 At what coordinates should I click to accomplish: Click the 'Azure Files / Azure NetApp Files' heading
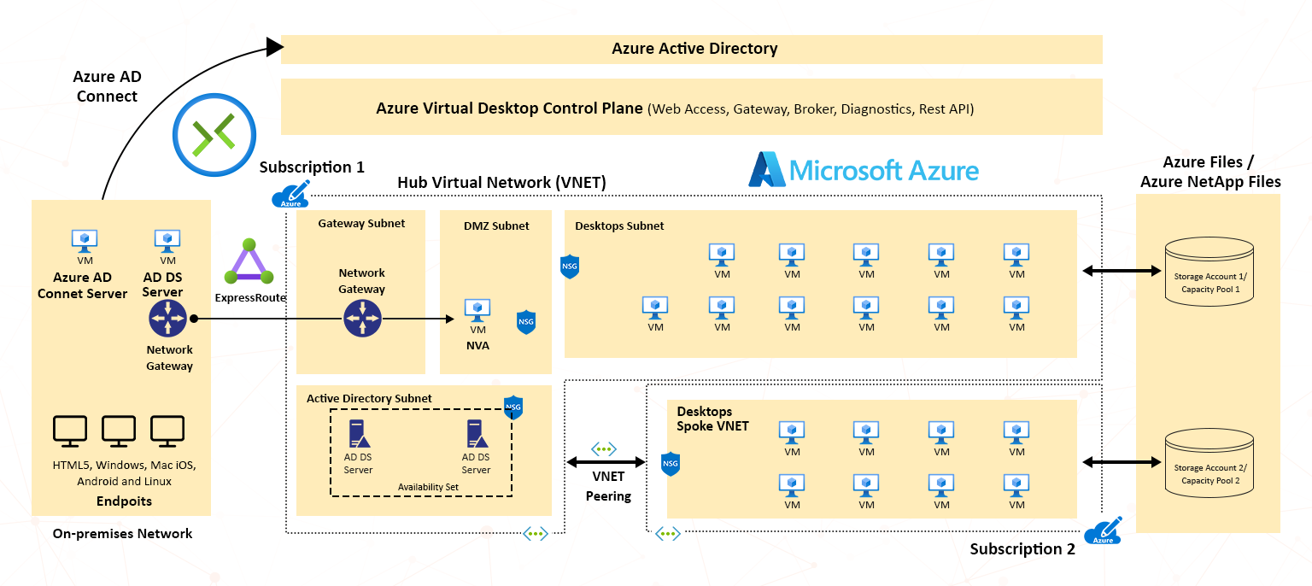[1209, 172]
